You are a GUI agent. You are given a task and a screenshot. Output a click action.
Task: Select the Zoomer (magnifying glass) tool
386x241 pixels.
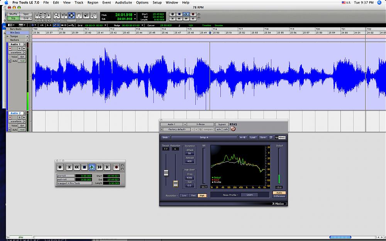pyautogui.click(x=57, y=15)
